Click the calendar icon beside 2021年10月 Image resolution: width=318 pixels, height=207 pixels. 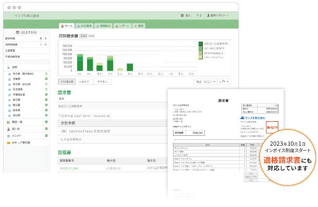click(x=18, y=32)
